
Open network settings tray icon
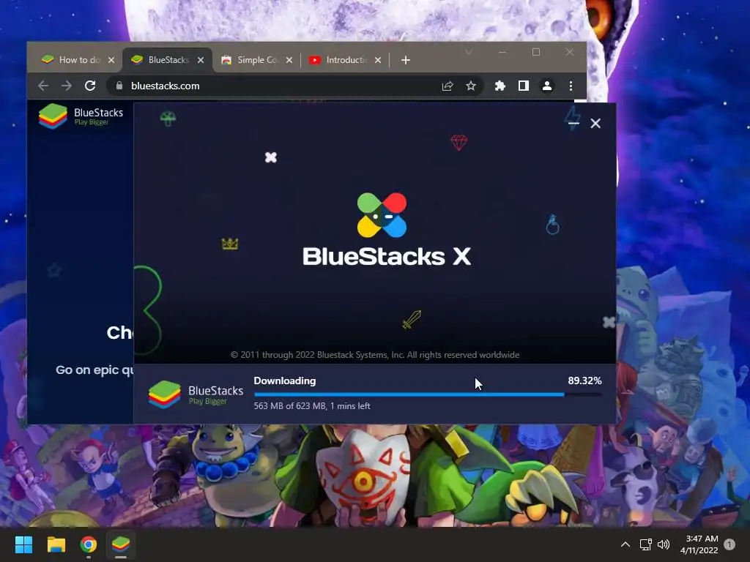point(646,544)
